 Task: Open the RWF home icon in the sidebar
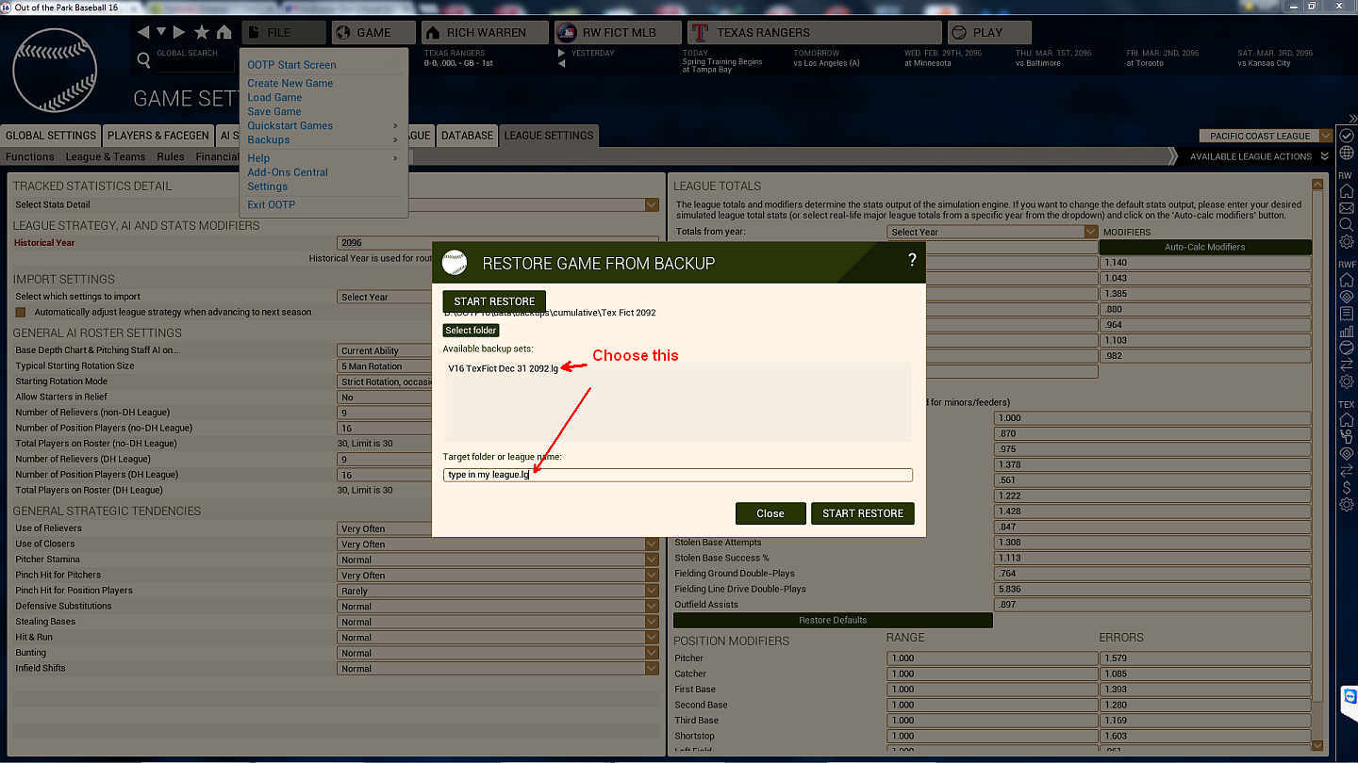[1347, 280]
